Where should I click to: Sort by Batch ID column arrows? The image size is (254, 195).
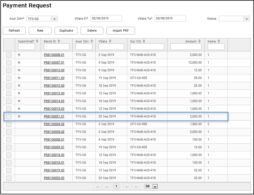pos(59,41)
